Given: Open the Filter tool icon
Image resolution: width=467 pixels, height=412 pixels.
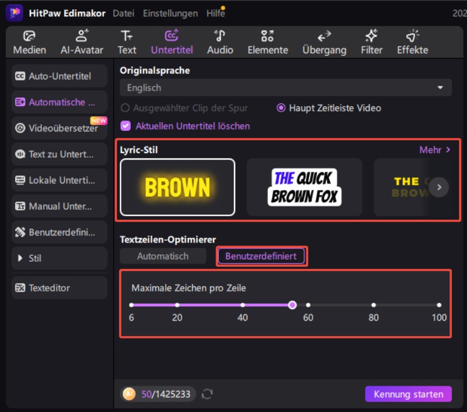Looking at the screenshot, I should [371, 36].
